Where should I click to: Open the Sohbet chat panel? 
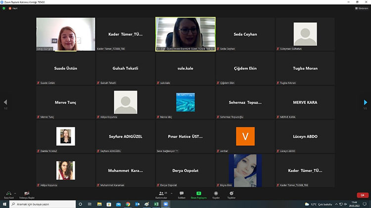coord(182,193)
